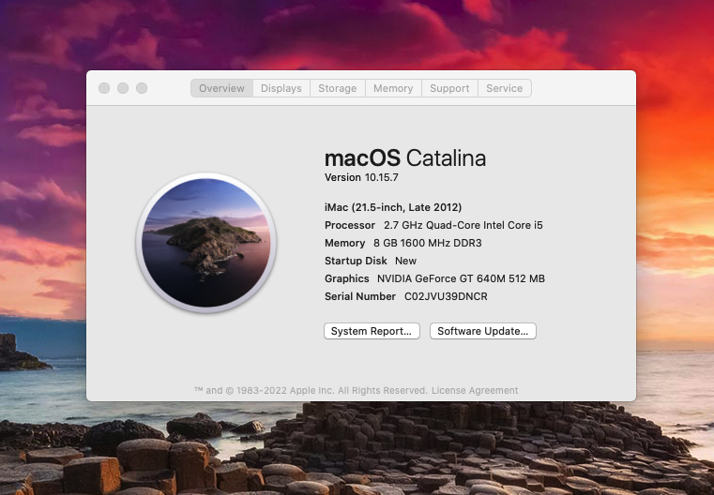Screen dimensions: 714x495
Task: Minimize the About This Mac window
Action: [123, 88]
